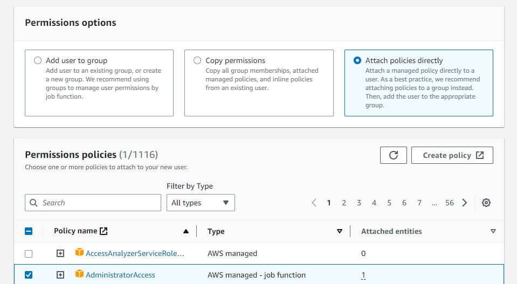Image resolution: width=517 pixels, height=284 pixels.
Task: Click the Attached entities column header
Action: point(391,231)
